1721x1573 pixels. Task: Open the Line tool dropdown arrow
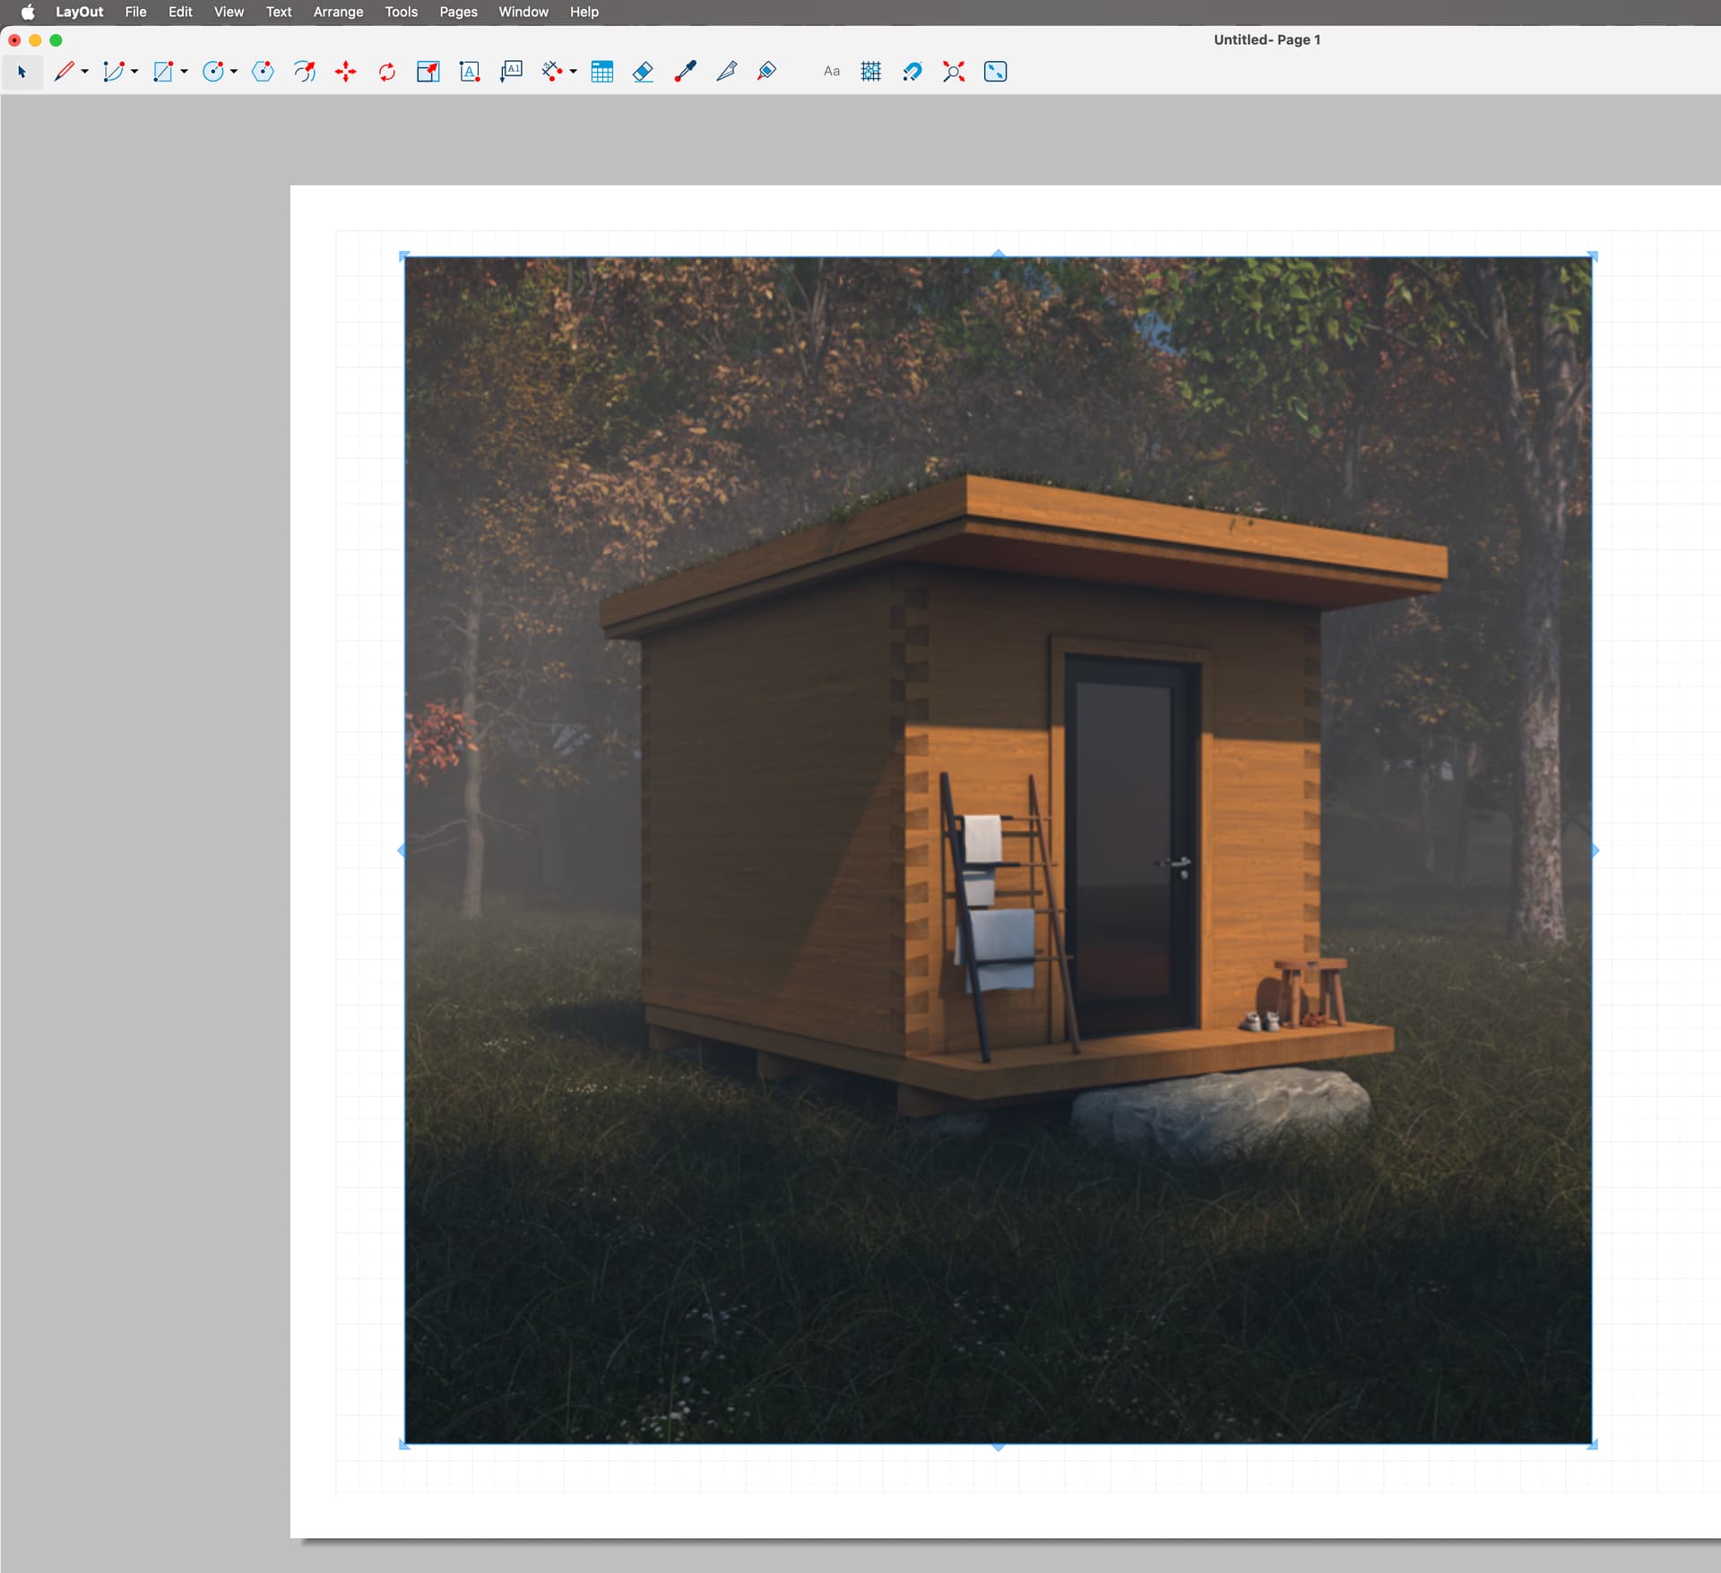pos(87,71)
